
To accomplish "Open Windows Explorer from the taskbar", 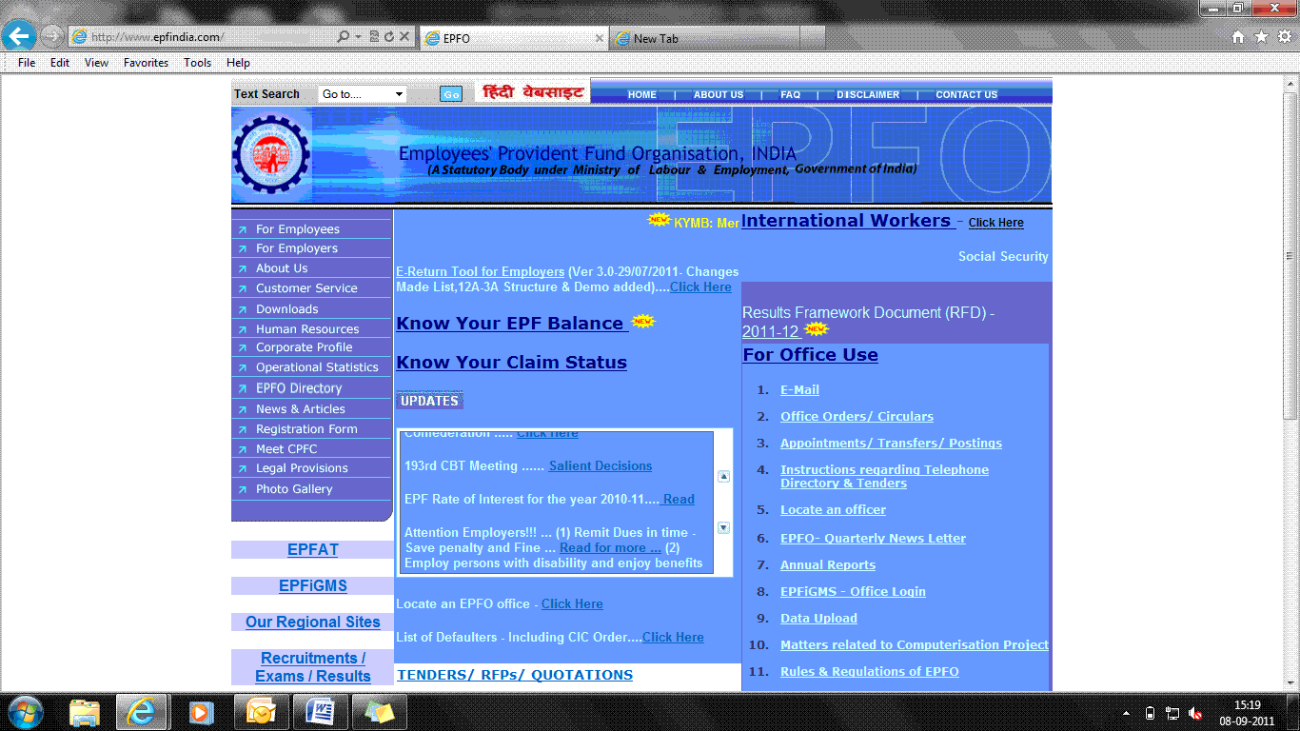I will click(85, 712).
